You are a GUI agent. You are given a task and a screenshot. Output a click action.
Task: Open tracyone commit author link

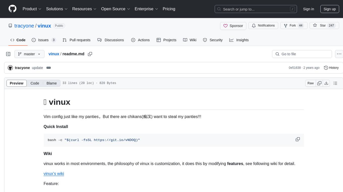pos(22,68)
